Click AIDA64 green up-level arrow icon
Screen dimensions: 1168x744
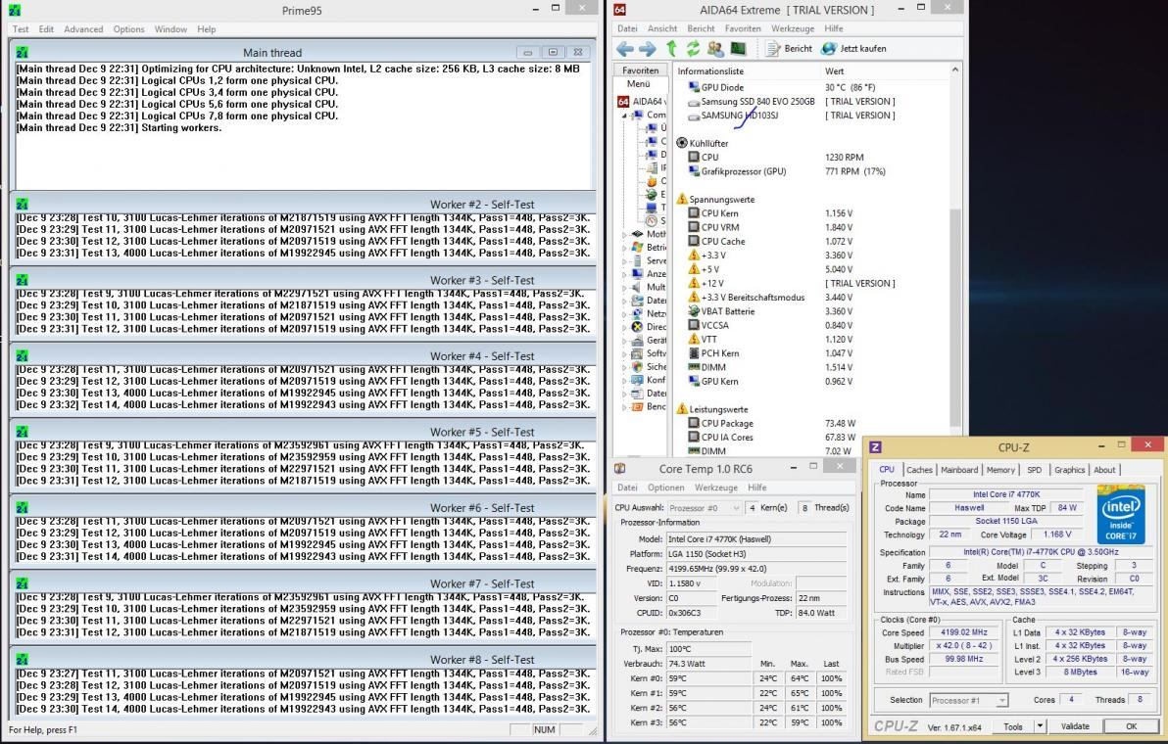click(x=671, y=49)
